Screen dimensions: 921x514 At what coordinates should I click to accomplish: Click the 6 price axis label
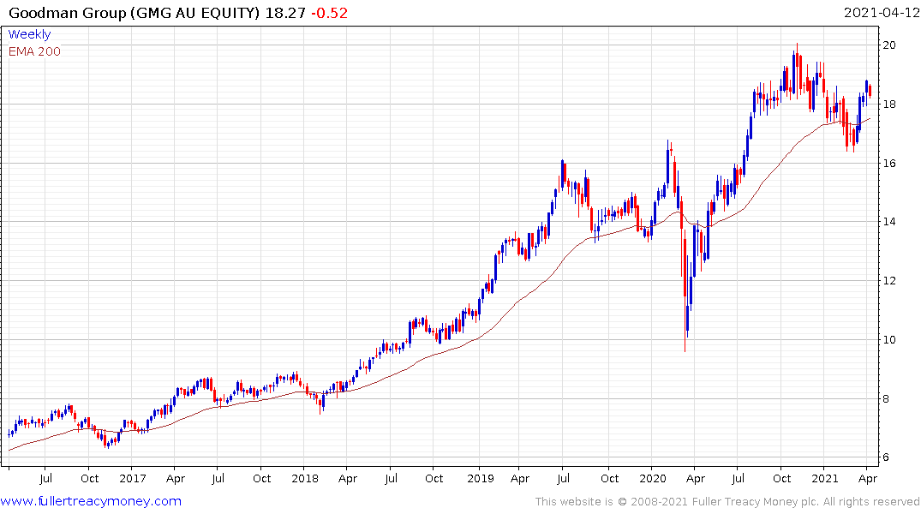coord(886,457)
